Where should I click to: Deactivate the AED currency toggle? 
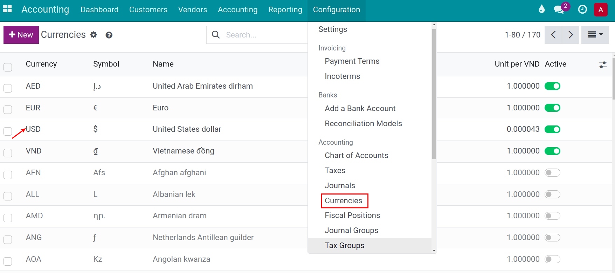[552, 86]
